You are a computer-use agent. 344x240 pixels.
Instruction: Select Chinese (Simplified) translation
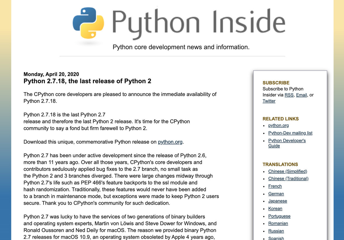(288, 171)
